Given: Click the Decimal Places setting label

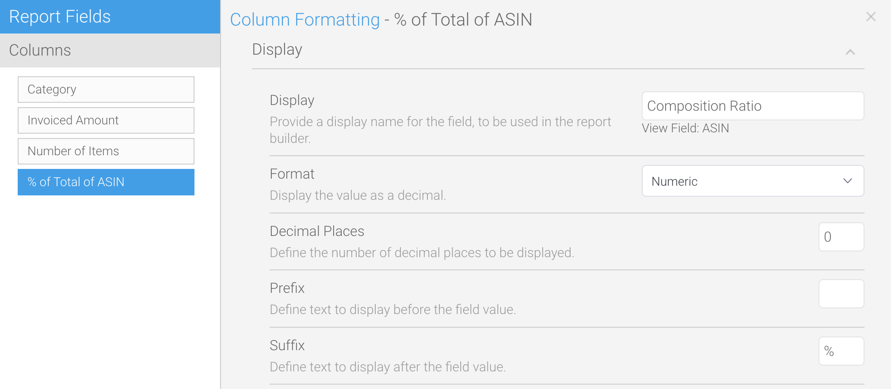Looking at the screenshot, I should (x=317, y=231).
